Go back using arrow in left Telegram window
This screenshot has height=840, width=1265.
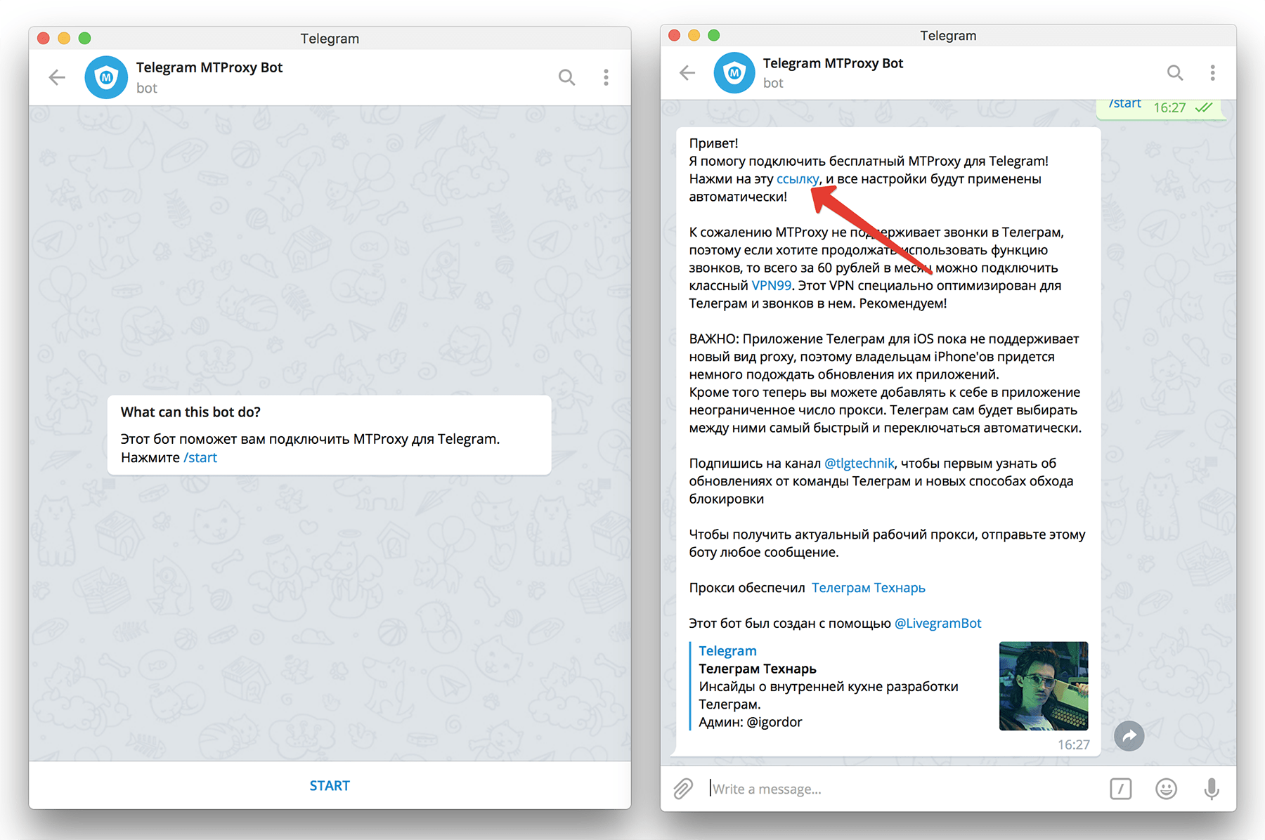57,77
